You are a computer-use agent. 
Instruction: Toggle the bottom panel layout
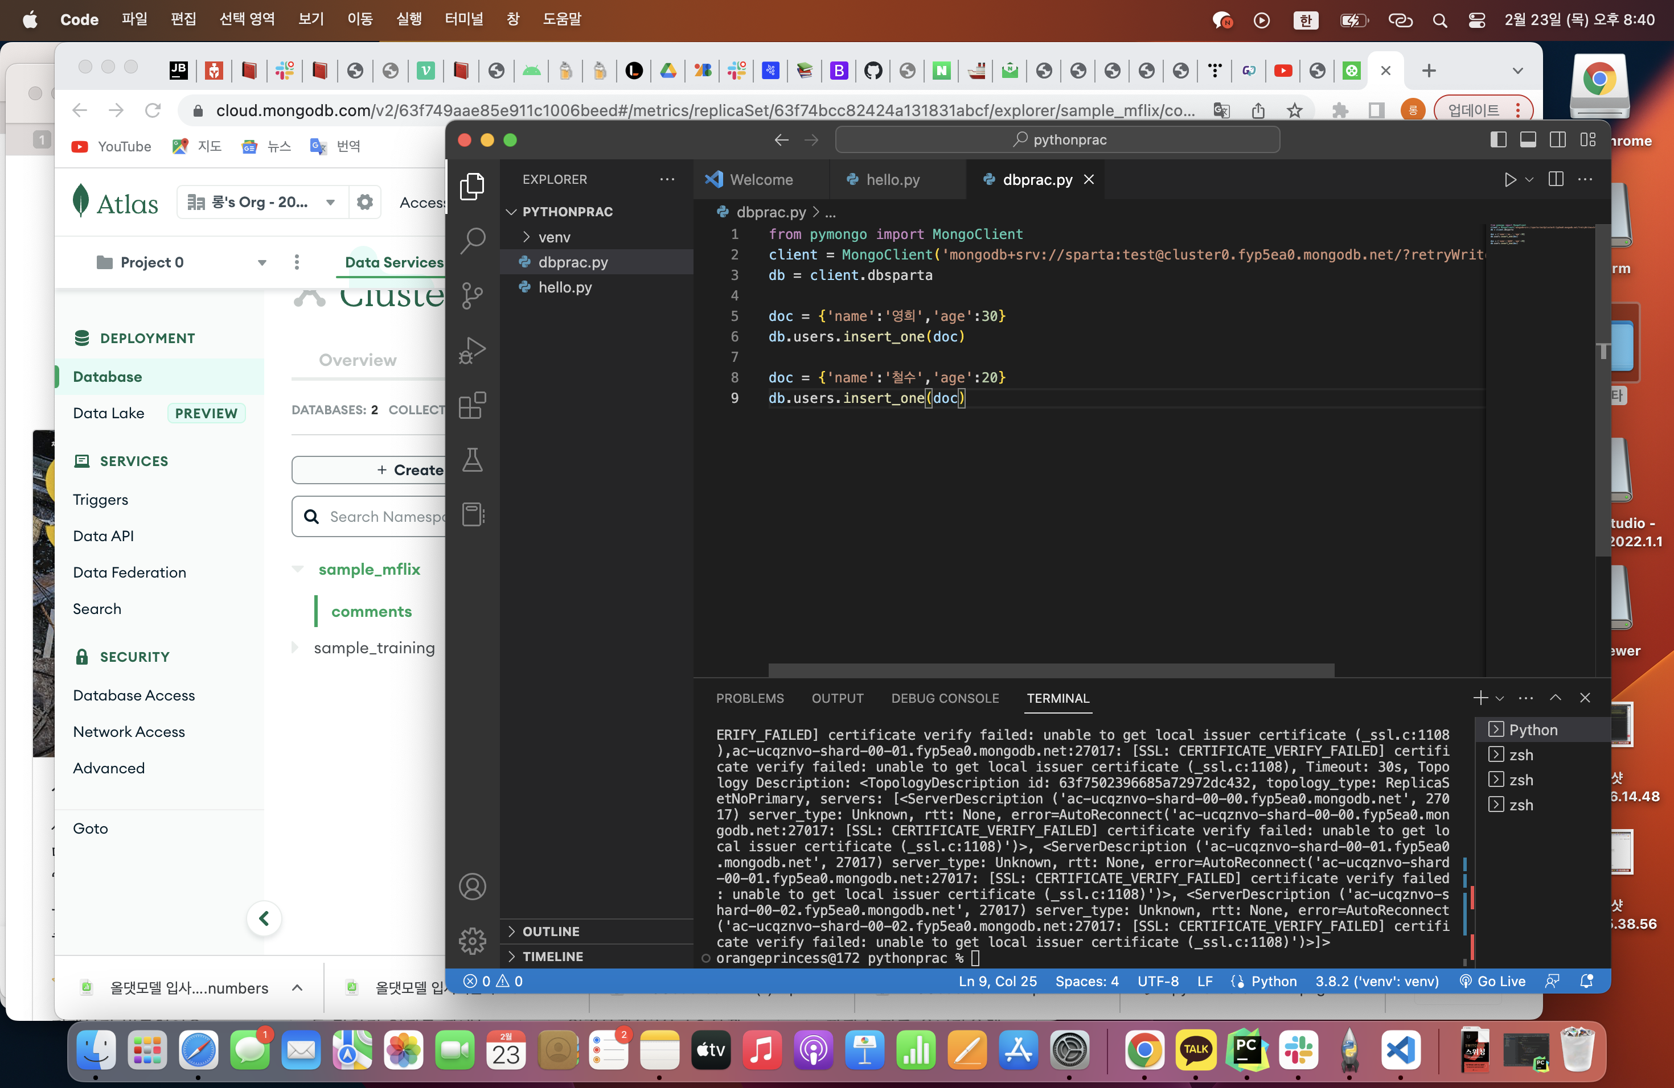pyautogui.click(x=1528, y=140)
